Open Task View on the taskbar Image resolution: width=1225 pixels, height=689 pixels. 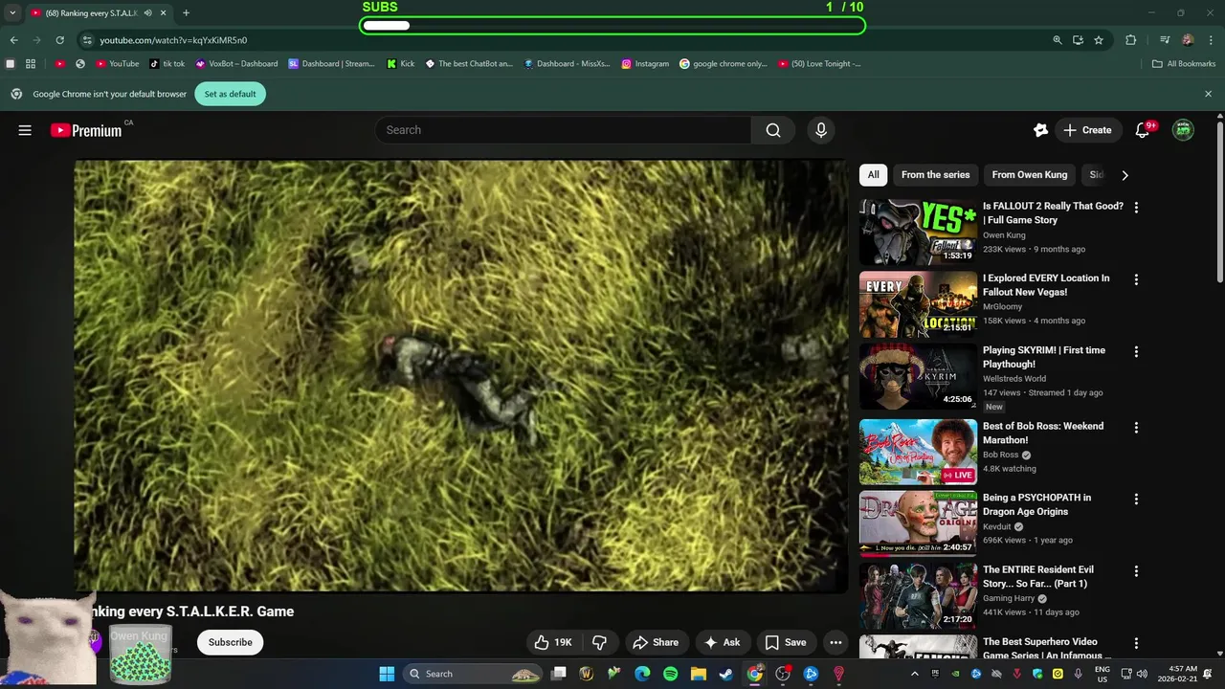(x=559, y=674)
